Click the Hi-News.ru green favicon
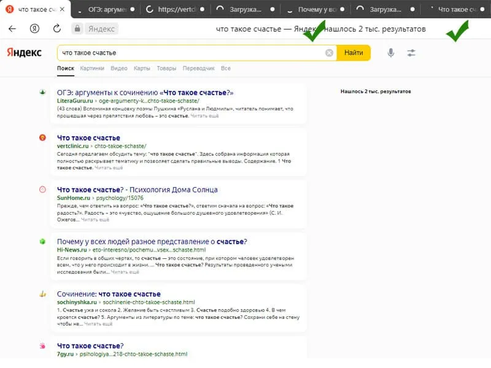491x368 pixels. 42,242
